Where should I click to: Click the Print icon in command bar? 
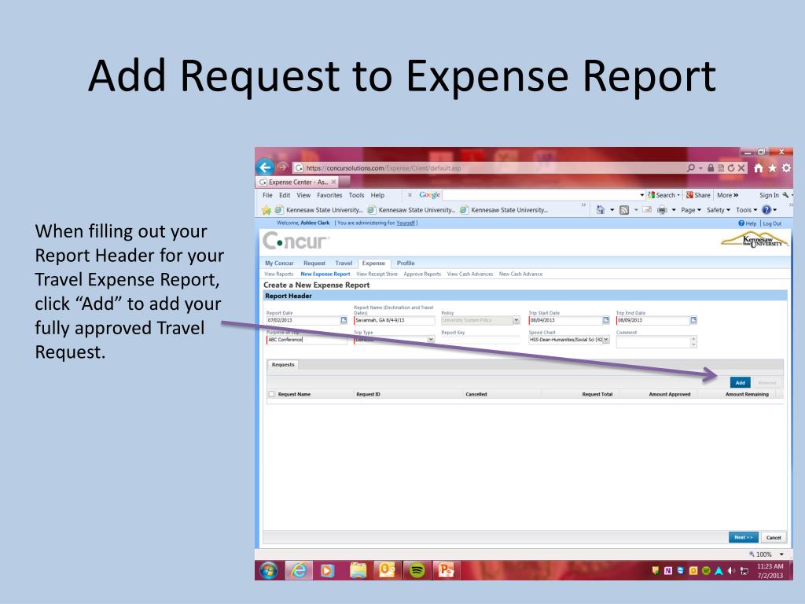click(x=662, y=209)
